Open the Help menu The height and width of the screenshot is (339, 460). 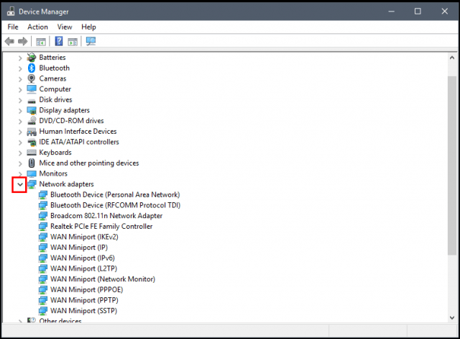(x=88, y=27)
